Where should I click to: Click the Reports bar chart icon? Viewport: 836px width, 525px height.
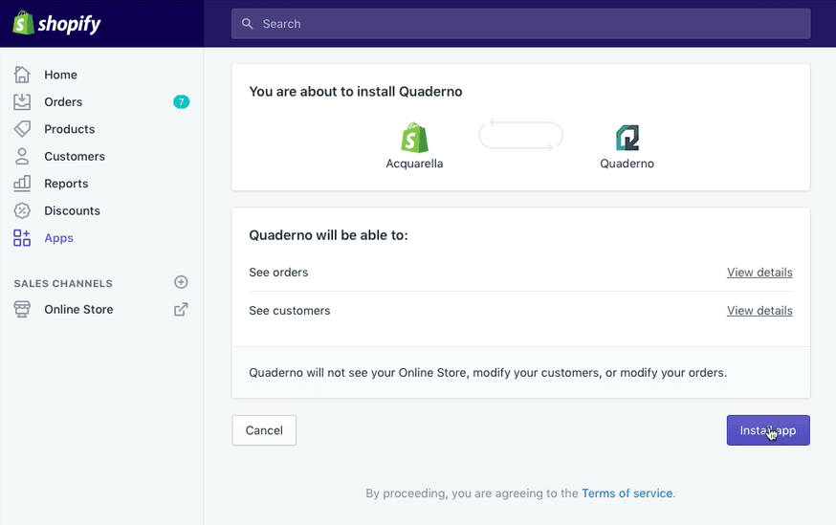pyautogui.click(x=22, y=184)
